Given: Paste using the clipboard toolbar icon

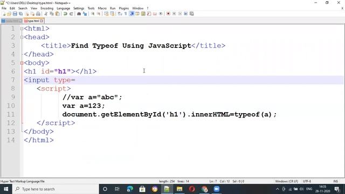Looking at the screenshot, I should [x=58, y=14].
